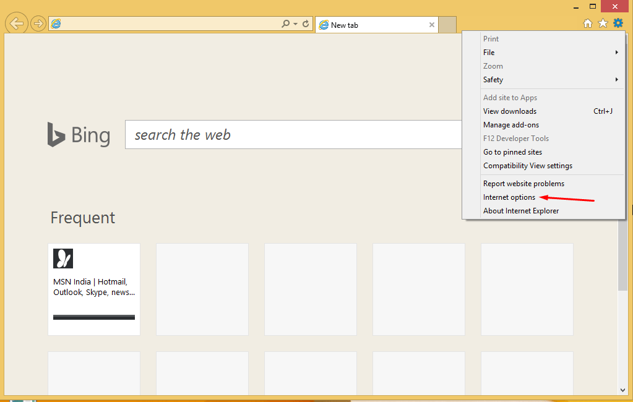This screenshot has width=633, height=402.
Task: Open Manage add-ons
Action: click(552, 125)
